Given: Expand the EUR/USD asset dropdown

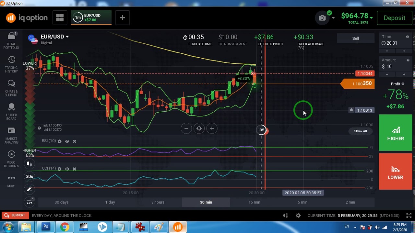Looking at the screenshot, I should (x=67, y=37).
